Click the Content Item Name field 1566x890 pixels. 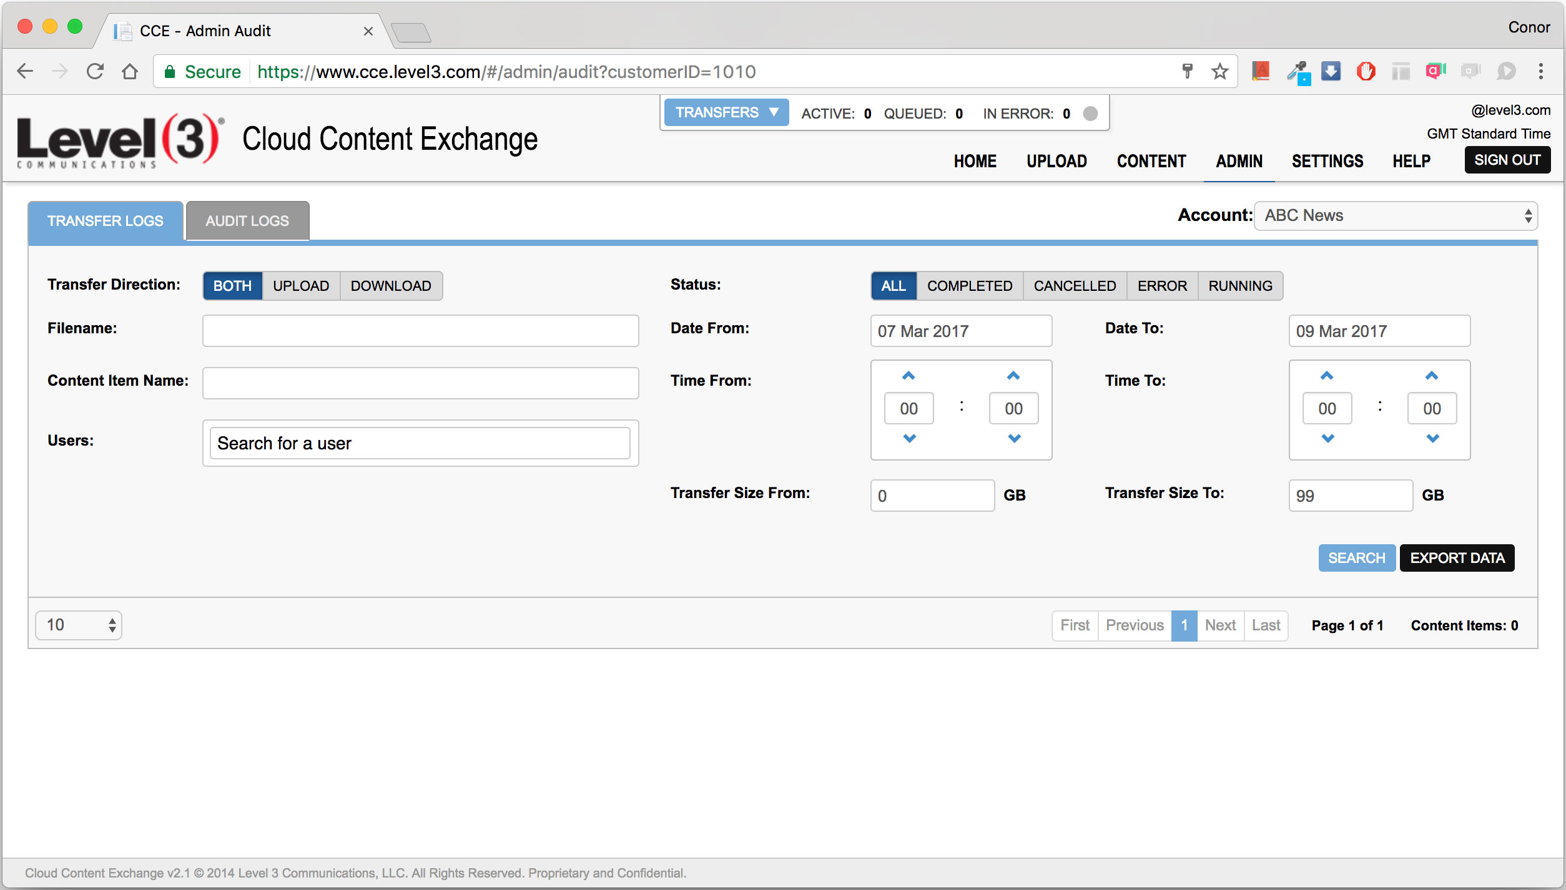coord(420,383)
